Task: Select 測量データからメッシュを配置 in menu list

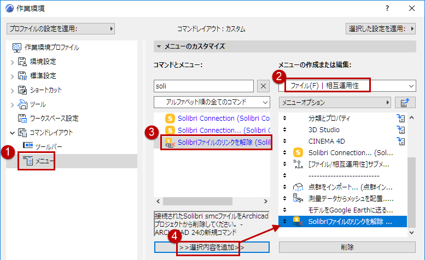Action: [x=351, y=199]
